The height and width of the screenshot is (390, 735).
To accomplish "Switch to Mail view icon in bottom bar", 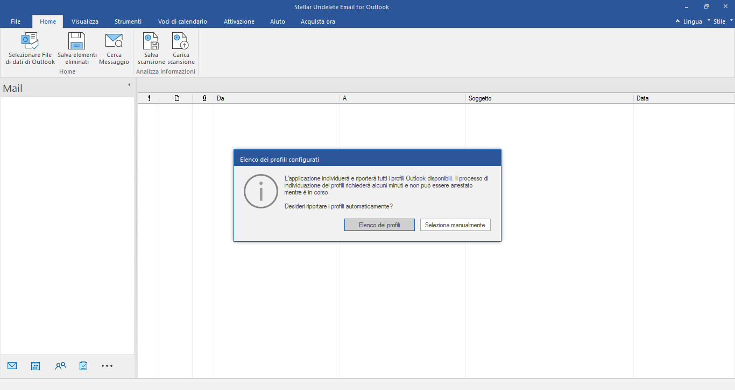I will coord(12,366).
